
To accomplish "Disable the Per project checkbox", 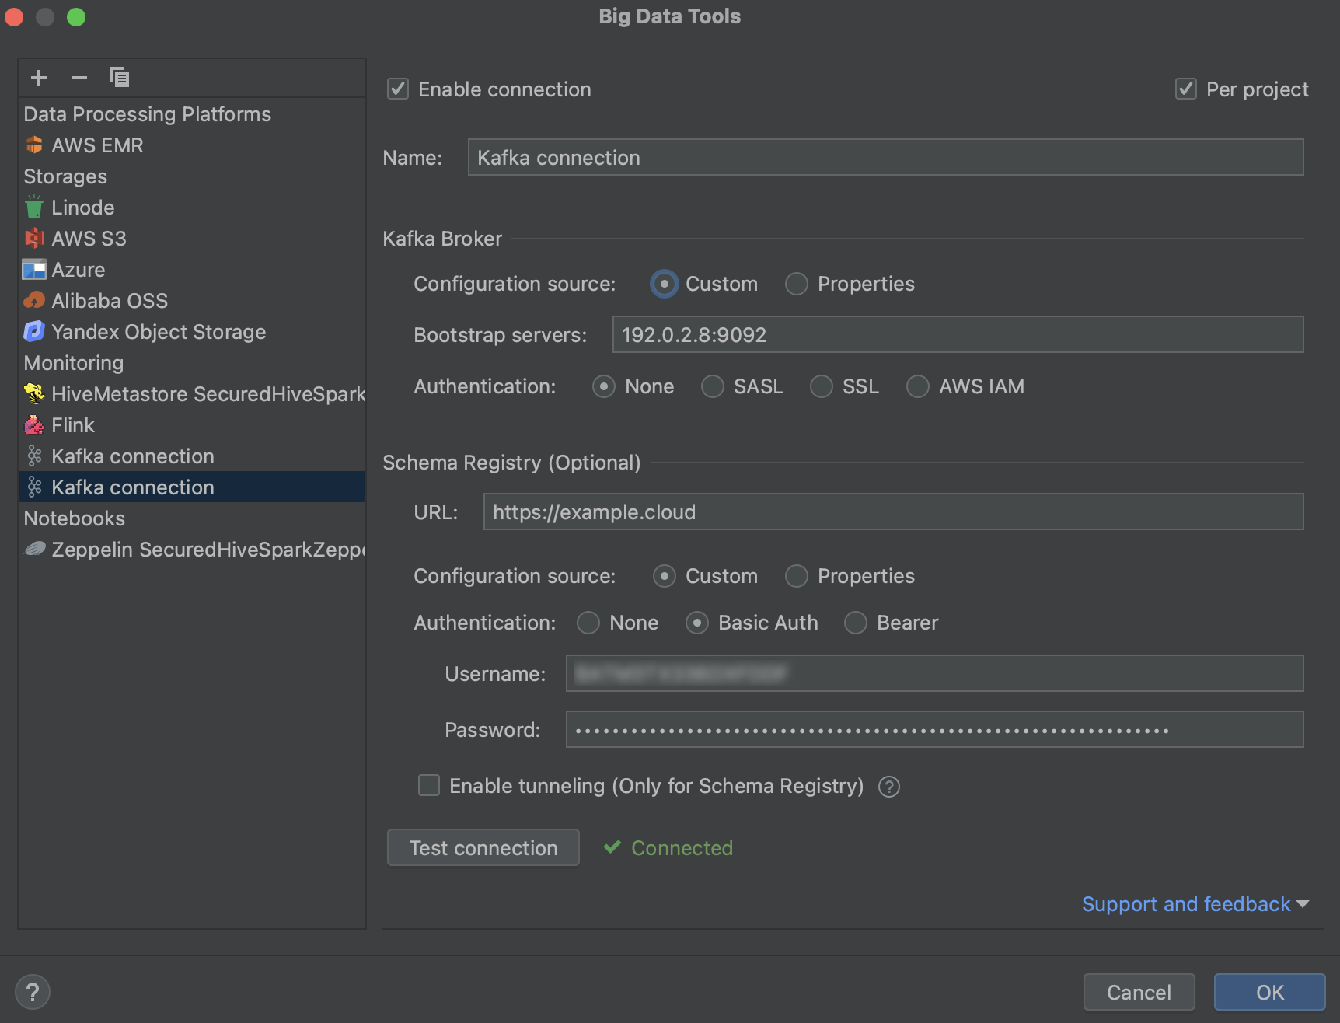I will click(x=1185, y=89).
